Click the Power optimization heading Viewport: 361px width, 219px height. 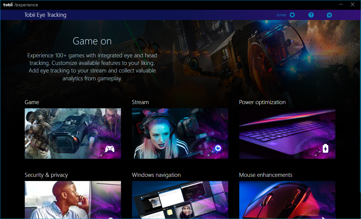coord(262,102)
